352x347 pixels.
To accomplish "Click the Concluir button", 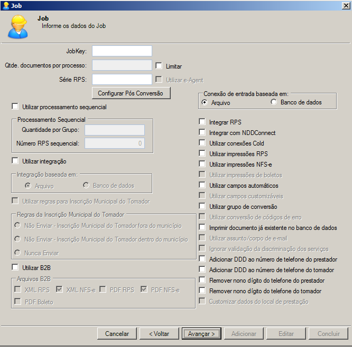I will [x=328, y=334].
